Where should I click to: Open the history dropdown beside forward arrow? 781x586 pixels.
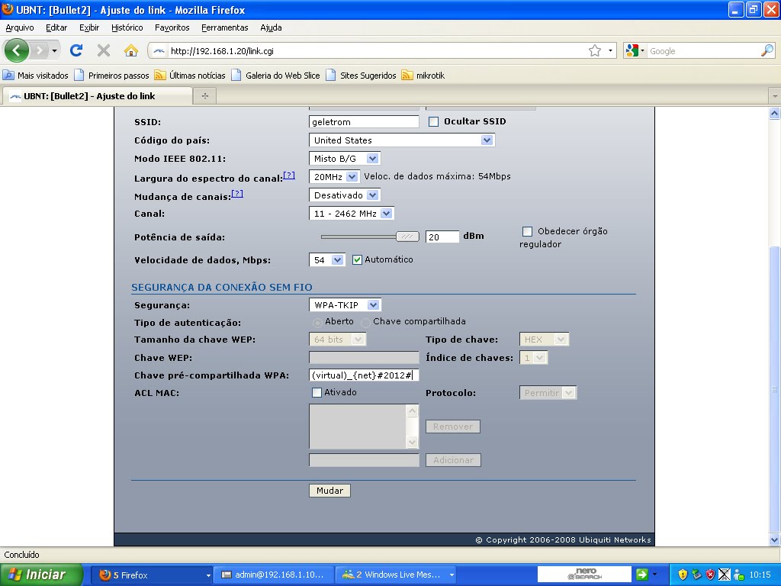(x=54, y=50)
